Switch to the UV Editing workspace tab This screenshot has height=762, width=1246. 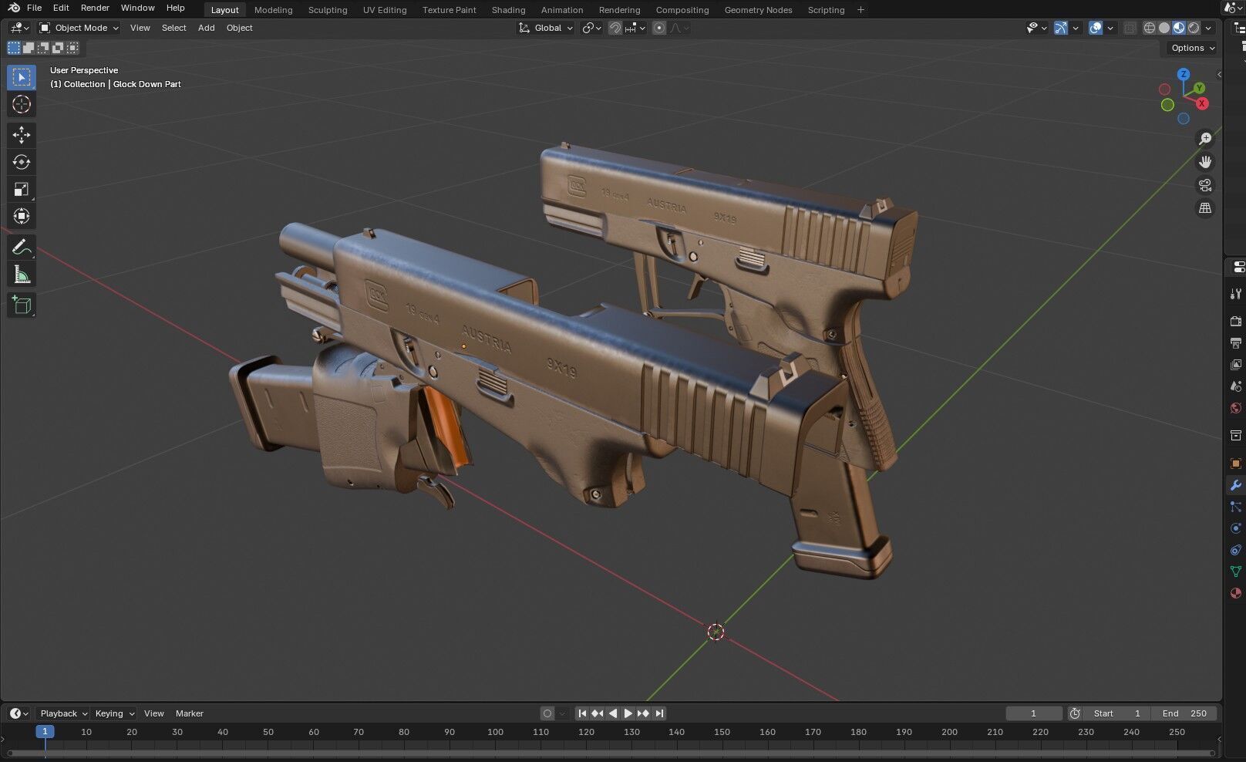pos(385,10)
